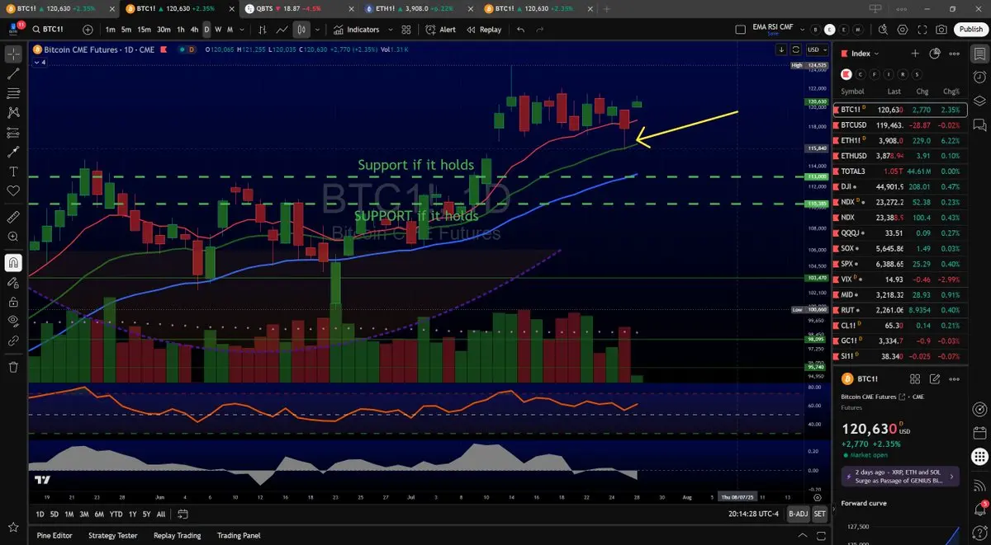Open the chart settings gear icon
This screenshot has width=991, height=545.
[902, 29]
